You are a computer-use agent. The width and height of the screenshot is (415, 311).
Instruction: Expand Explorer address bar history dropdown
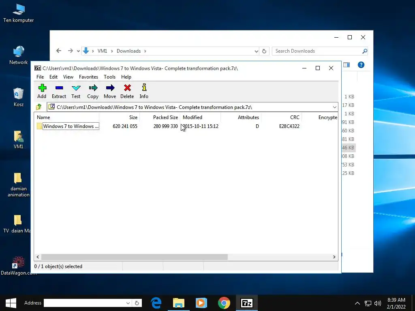coord(256,51)
